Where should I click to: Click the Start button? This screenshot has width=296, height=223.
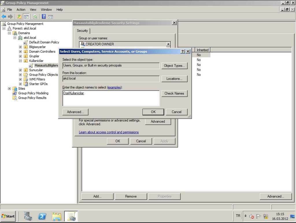(x=8, y=216)
